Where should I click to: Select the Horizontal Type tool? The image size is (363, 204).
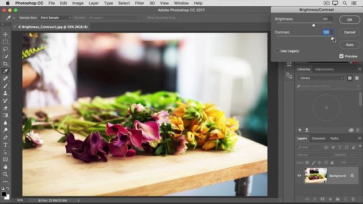click(5, 145)
